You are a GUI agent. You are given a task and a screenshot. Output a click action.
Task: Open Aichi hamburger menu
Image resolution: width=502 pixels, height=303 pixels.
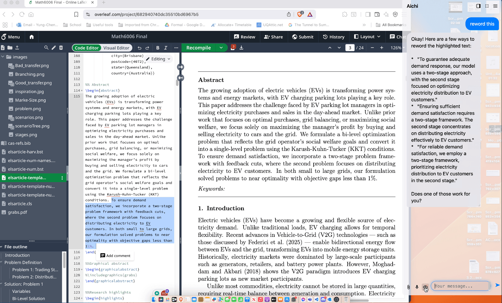click(x=495, y=6)
